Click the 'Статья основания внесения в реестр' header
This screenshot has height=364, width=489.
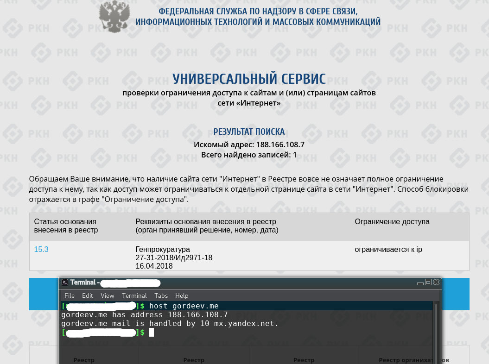(x=66, y=226)
